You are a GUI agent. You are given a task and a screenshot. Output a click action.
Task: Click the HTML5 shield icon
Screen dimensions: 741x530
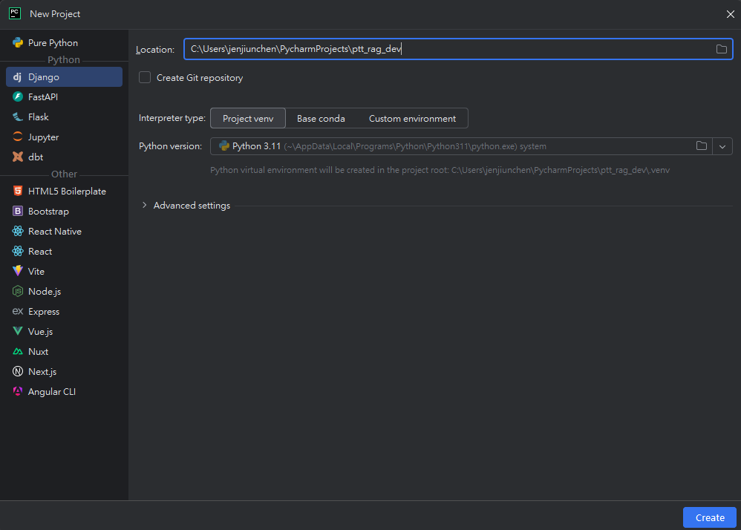click(x=18, y=191)
